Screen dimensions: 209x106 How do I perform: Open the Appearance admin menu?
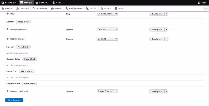[x=40, y=8]
